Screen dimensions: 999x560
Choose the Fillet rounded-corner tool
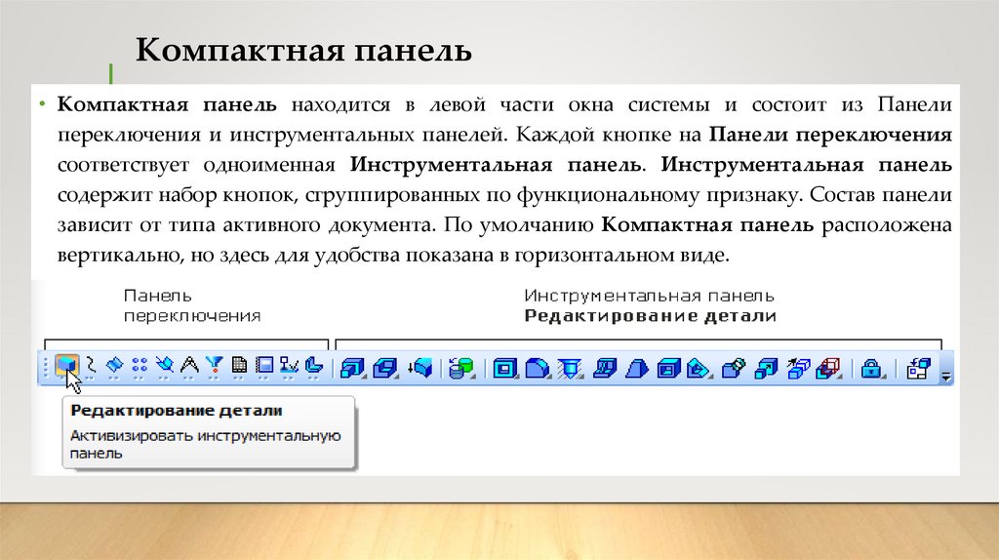pos(538,368)
